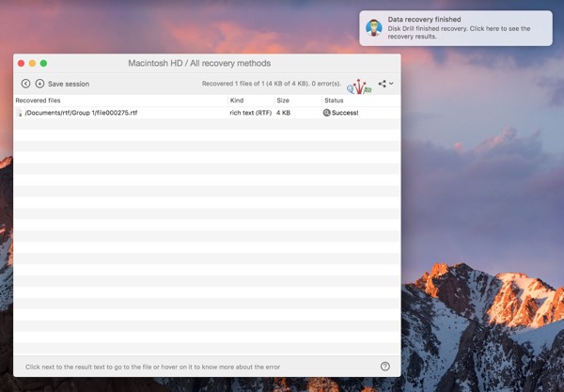Click the fireworks celebration icon
This screenshot has height=392, width=564.
pos(359,86)
